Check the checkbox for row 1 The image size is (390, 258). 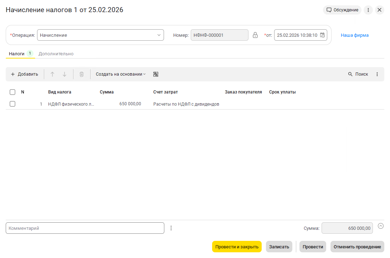coord(12,104)
